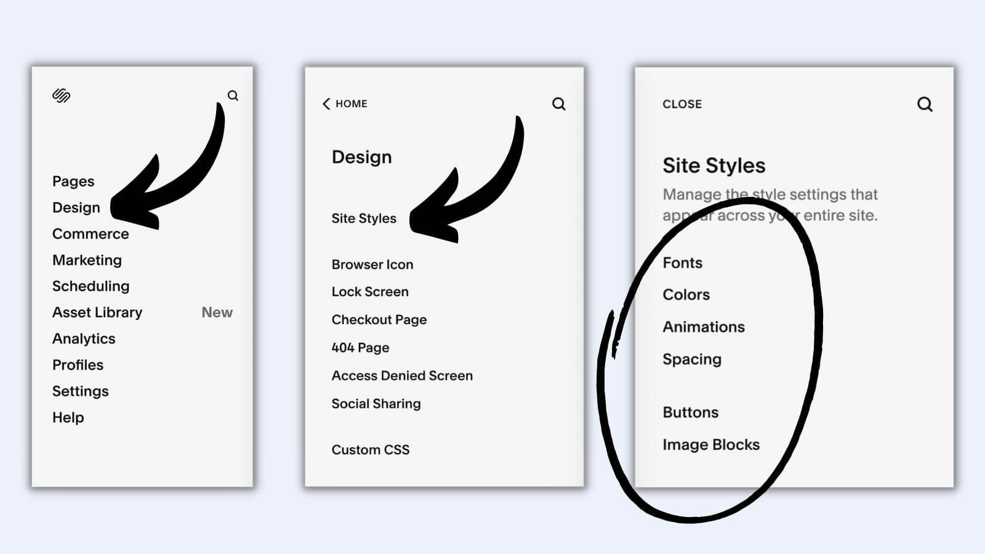This screenshot has width=985, height=554.
Task: Go back using the HOME chevron
Action: [x=345, y=103]
